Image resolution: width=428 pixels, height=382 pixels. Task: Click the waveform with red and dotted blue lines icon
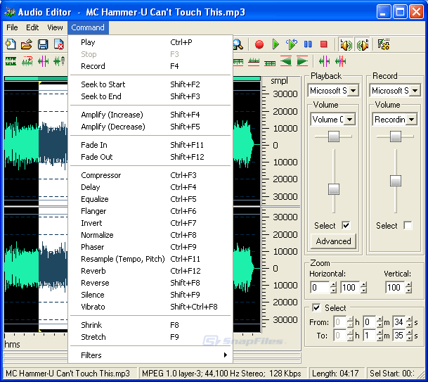[x=341, y=61]
